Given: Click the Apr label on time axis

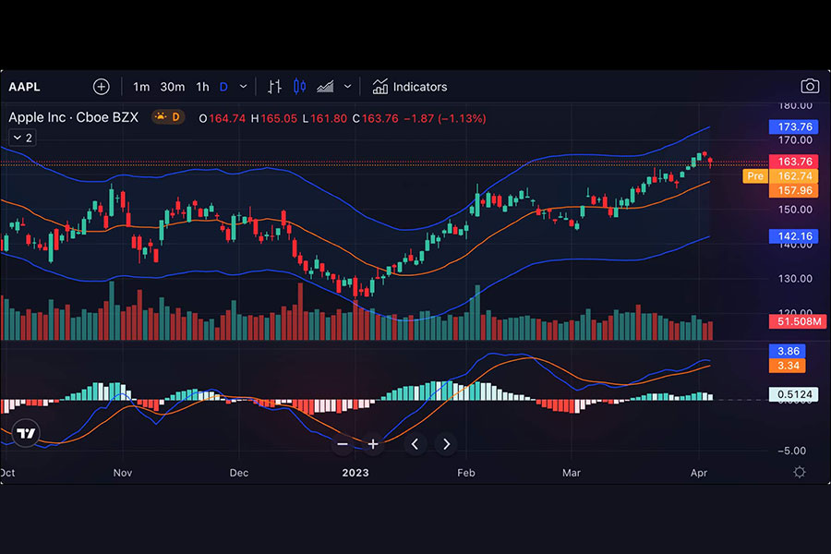Looking at the screenshot, I should point(699,473).
